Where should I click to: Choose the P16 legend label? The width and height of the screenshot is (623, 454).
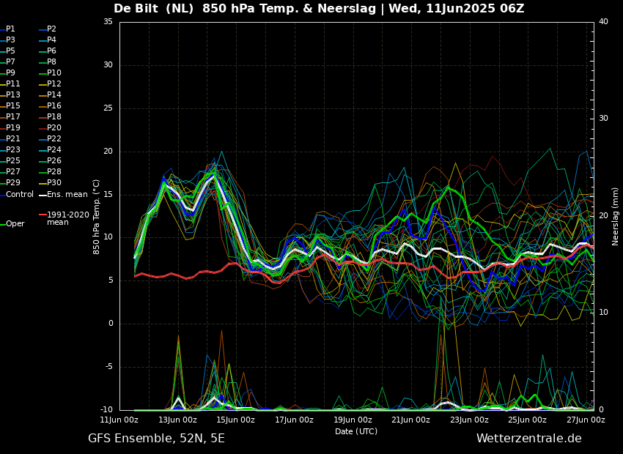coord(54,105)
